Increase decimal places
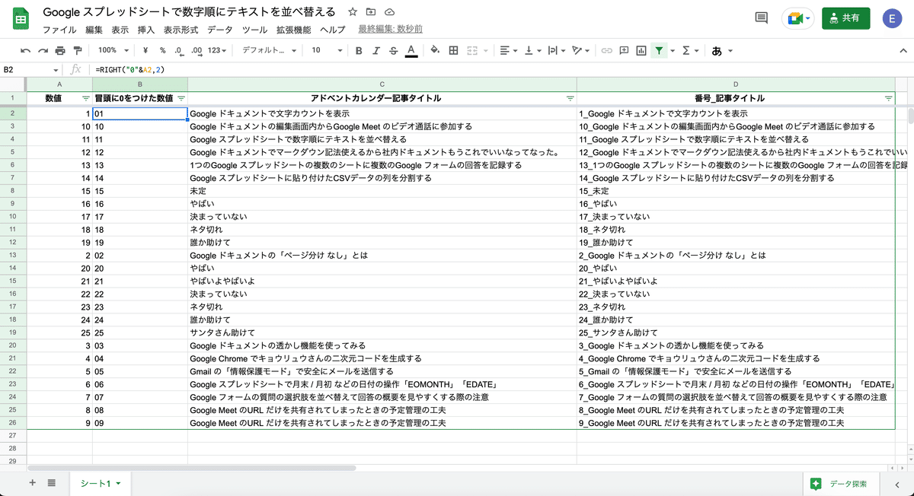 click(197, 50)
